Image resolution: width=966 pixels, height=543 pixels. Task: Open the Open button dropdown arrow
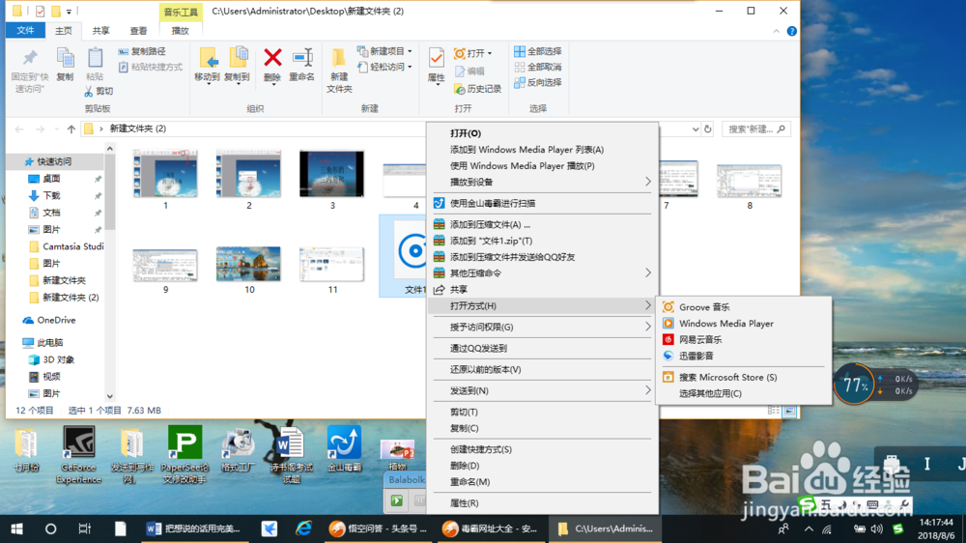[x=490, y=53]
